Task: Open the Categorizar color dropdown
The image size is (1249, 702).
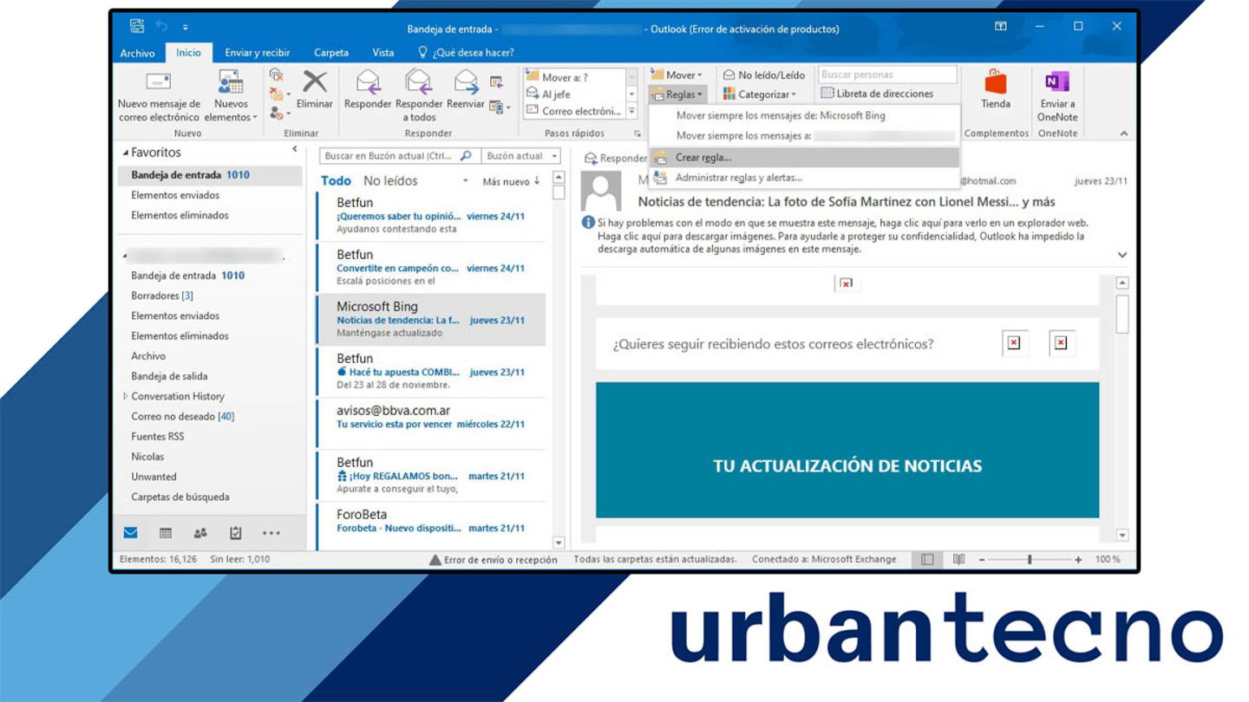Action: 760,94
